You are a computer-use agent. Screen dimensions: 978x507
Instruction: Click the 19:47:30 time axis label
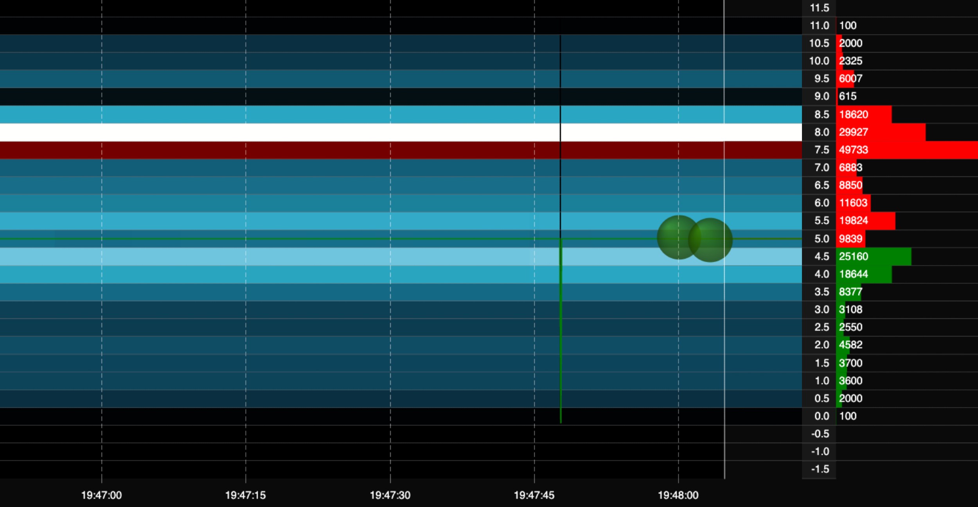(x=390, y=495)
